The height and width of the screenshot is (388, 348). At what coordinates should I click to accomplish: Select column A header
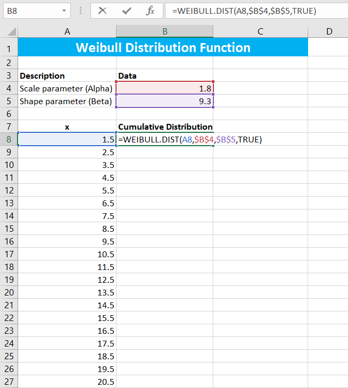point(67,31)
